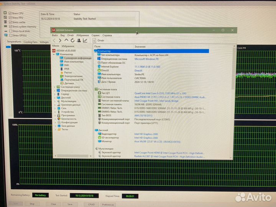
Task: Open the Справка menu
Action: click(107, 35)
